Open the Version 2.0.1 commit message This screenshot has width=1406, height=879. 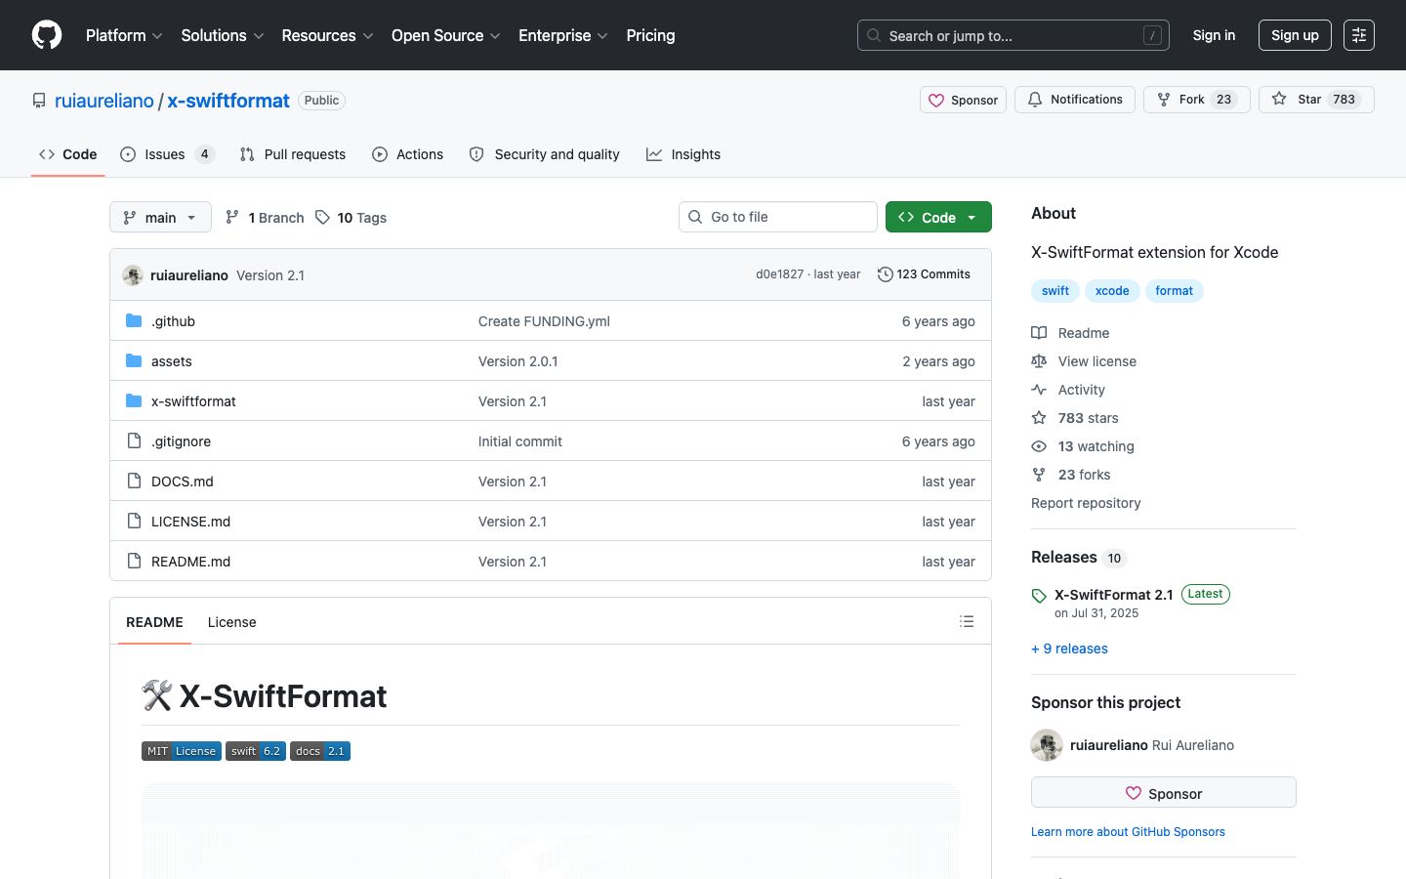pos(518,361)
